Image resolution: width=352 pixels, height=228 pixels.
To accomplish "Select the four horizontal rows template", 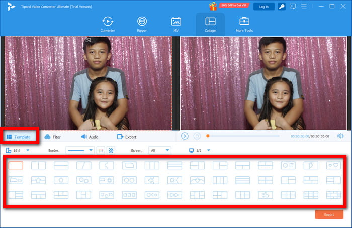I will [x=243, y=180].
